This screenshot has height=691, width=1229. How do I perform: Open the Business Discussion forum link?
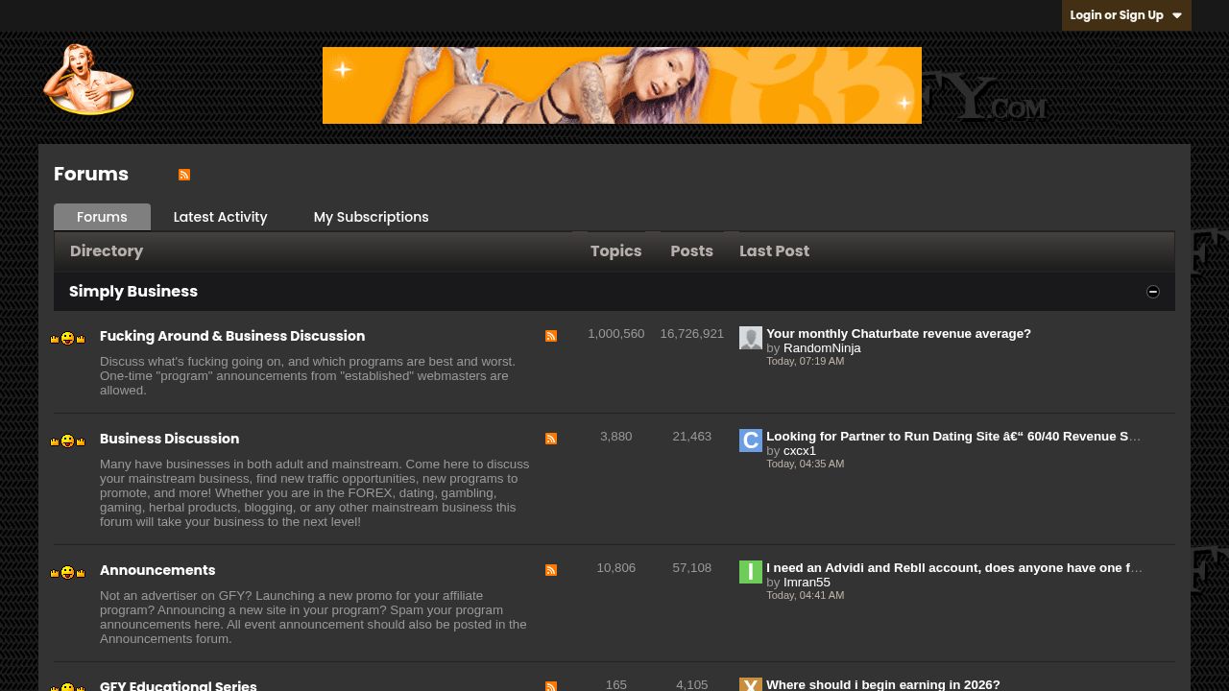click(x=169, y=439)
